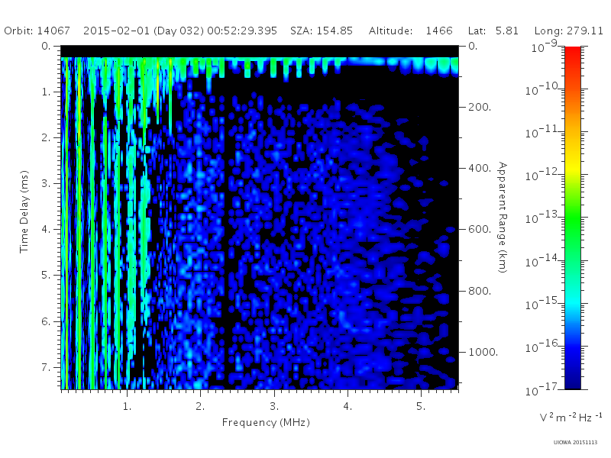The height and width of the screenshot is (458, 611).
Task: Click the '3.' tick on time delay axis
Action: pyautogui.click(x=46, y=183)
